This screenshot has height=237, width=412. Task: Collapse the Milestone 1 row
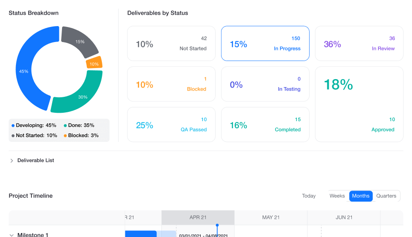12,235
